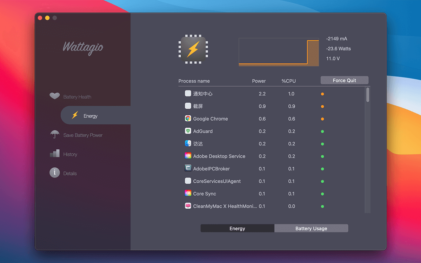Go to the History section
Viewport: 421px width, 263px height.
[x=70, y=154]
